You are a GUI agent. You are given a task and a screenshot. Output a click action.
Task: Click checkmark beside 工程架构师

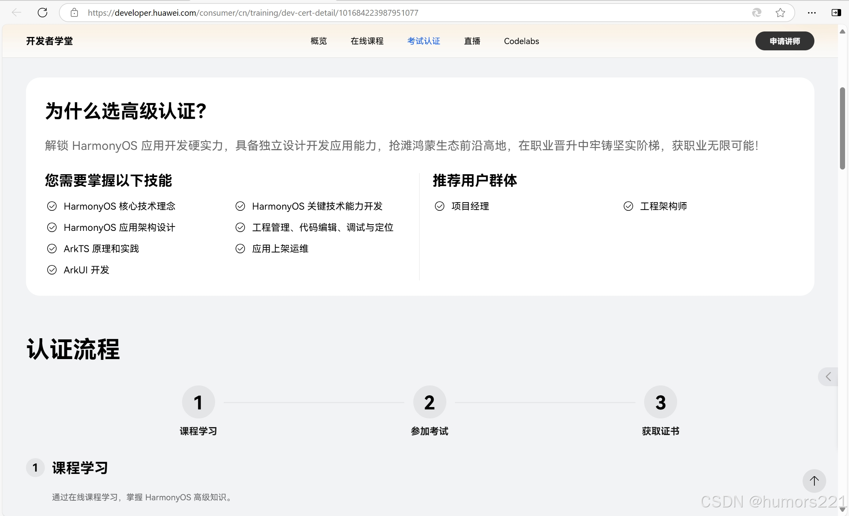click(x=628, y=206)
